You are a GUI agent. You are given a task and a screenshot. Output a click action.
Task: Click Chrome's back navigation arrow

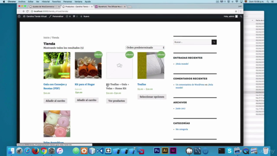coord(19,11)
